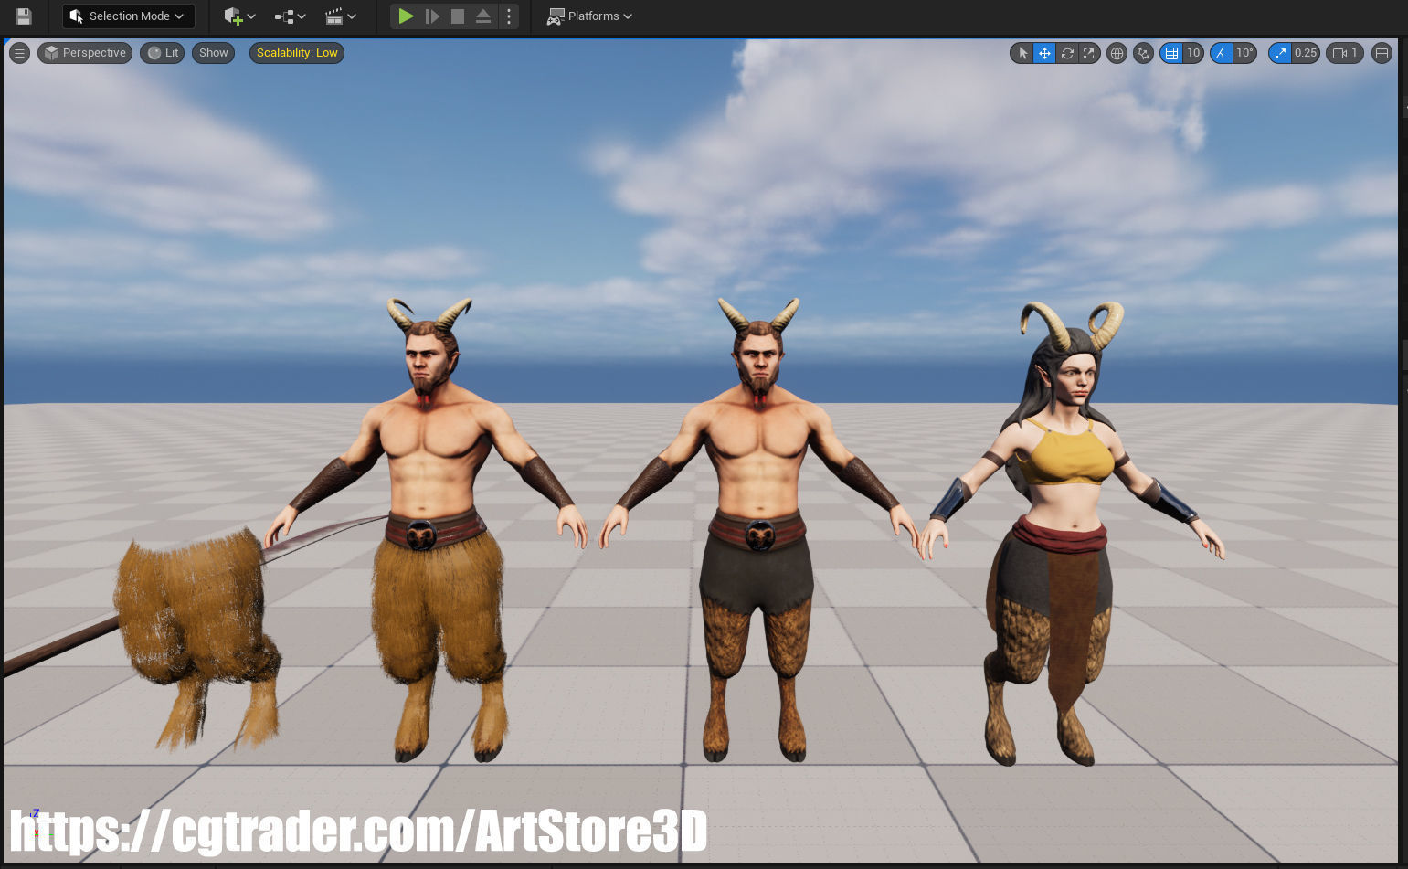The width and height of the screenshot is (1408, 869).
Task: Open the Platforms dropdown menu
Action: tap(589, 16)
